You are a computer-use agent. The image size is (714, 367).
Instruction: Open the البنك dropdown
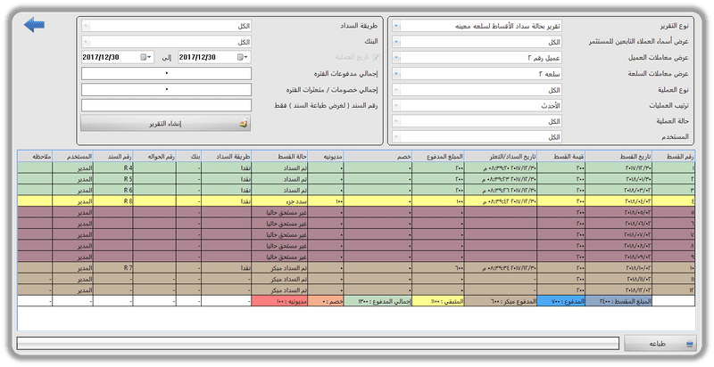(86, 42)
